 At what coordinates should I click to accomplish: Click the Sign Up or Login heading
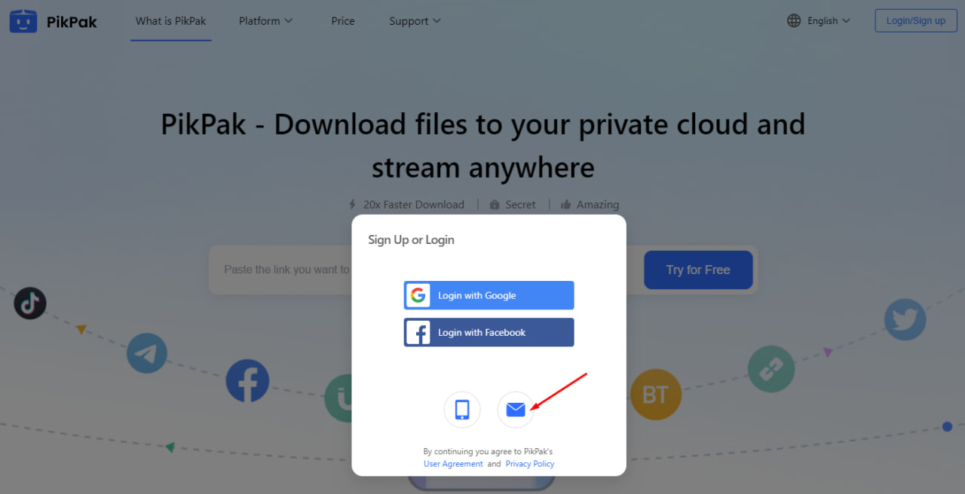[x=411, y=239]
